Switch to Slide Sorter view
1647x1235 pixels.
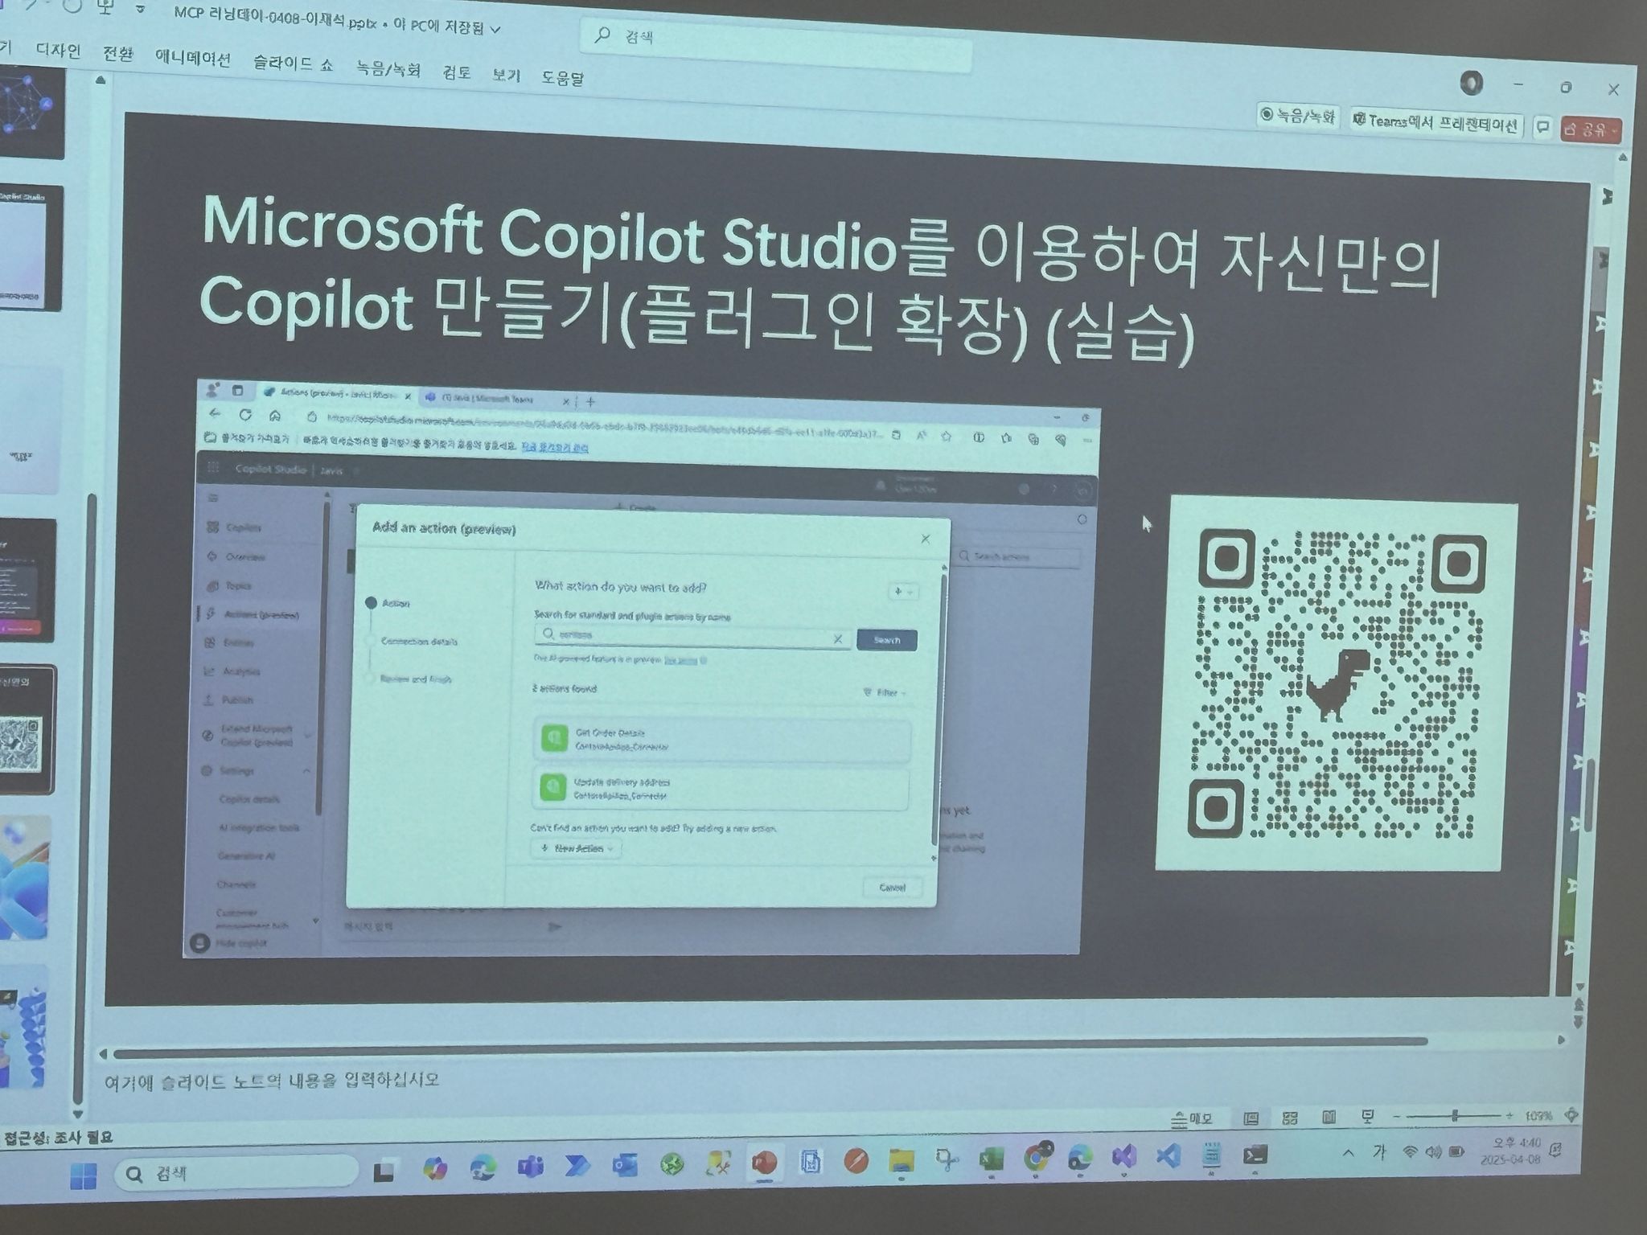pyautogui.click(x=1290, y=1118)
